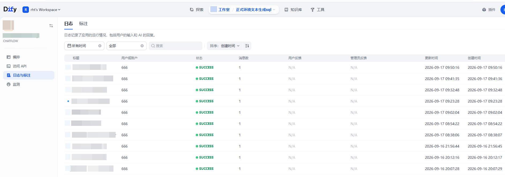Click the 用户反馈 column header
The width and height of the screenshot is (505, 177).
(295, 58)
